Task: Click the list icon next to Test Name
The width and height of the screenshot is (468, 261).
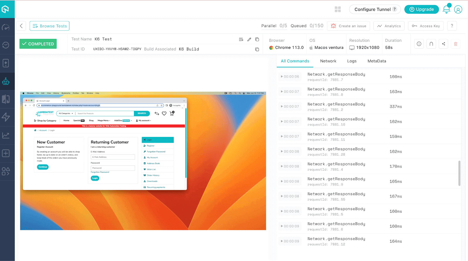Action: coord(241,40)
